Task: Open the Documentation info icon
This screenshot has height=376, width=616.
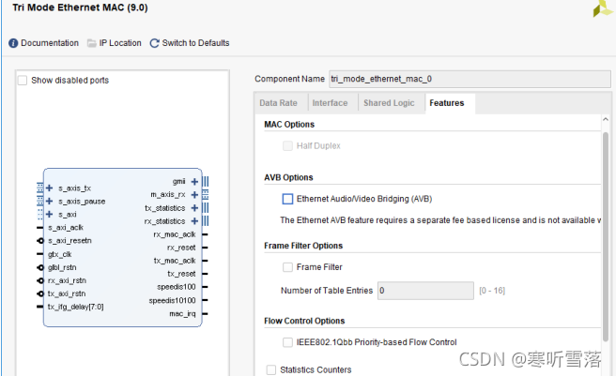Action: tap(13, 43)
